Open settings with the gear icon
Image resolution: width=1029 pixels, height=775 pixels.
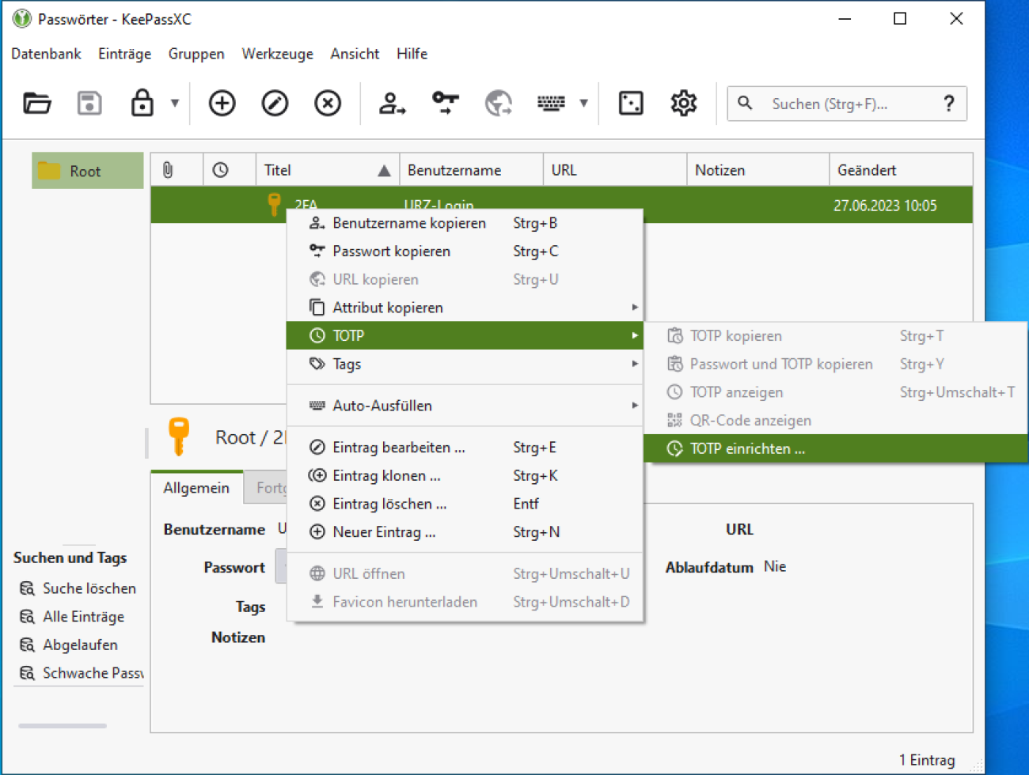pyautogui.click(x=683, y=104)
